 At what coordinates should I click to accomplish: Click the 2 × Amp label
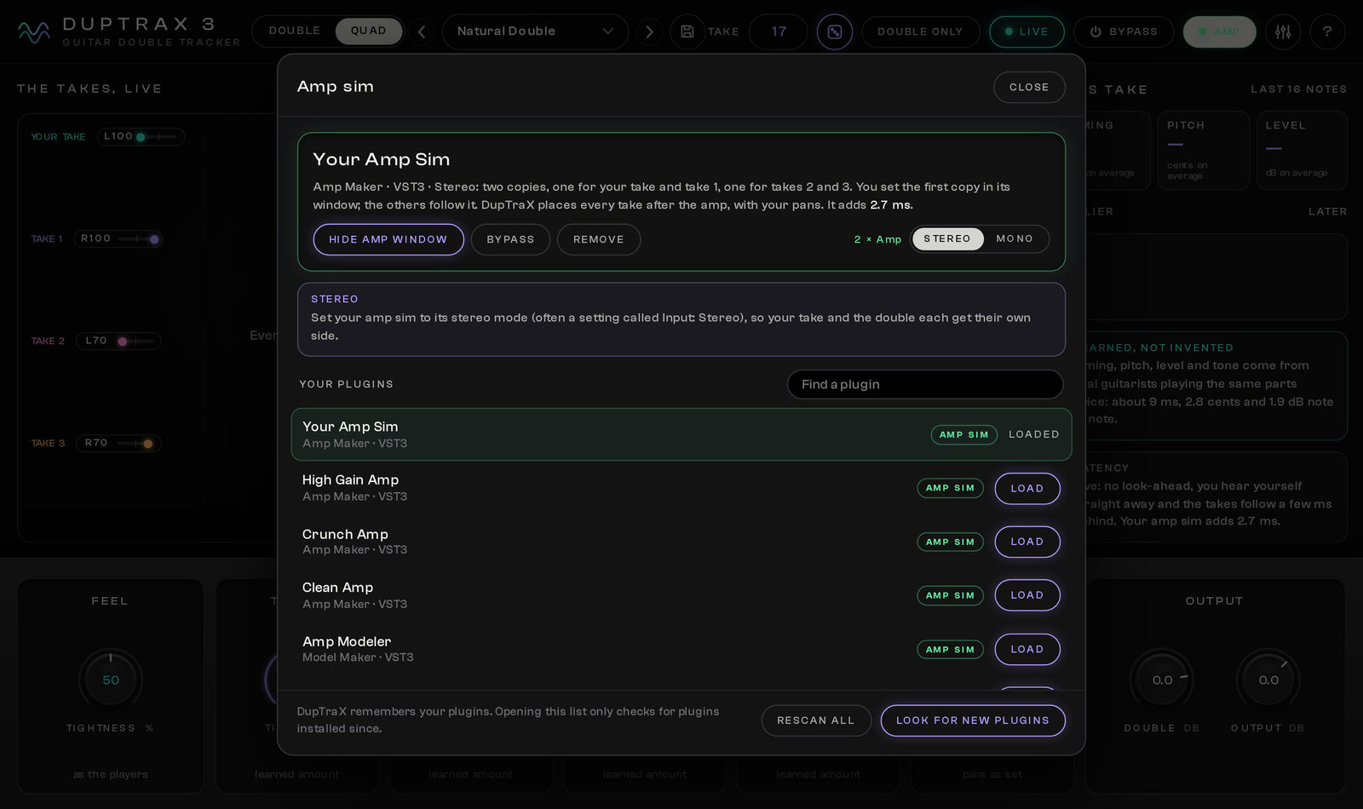tap(877, 239)
